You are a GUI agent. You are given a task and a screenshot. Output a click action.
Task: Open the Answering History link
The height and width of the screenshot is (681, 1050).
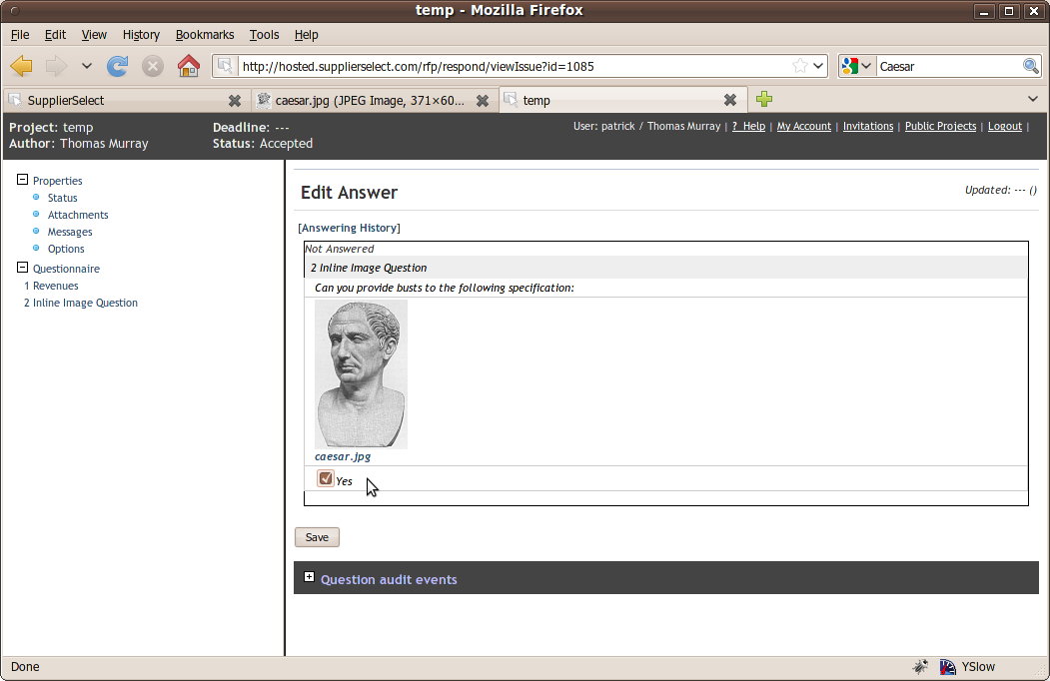(349, 228)
